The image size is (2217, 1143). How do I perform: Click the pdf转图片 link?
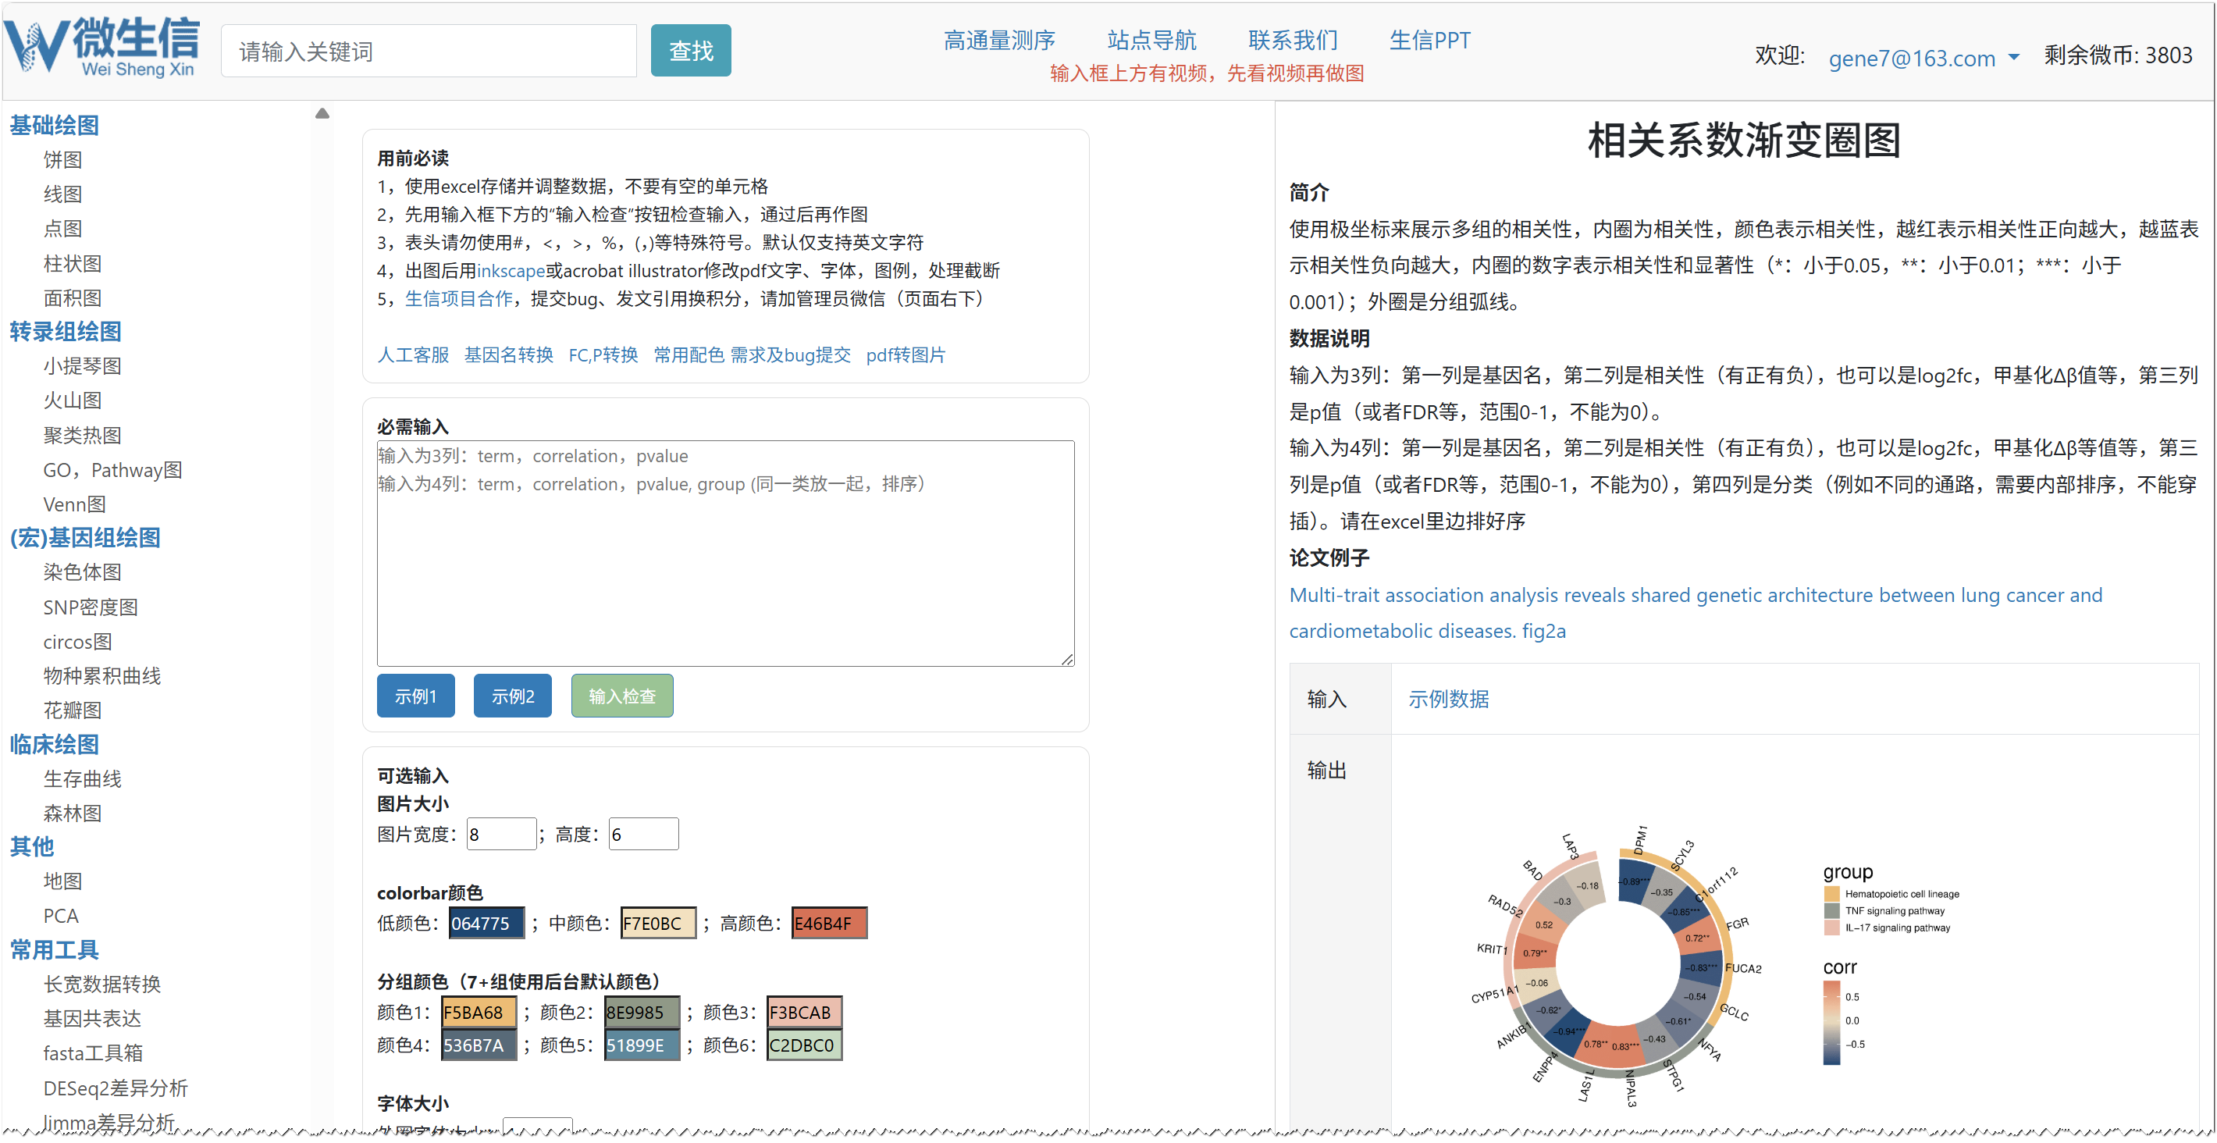[x=905, y=354]
